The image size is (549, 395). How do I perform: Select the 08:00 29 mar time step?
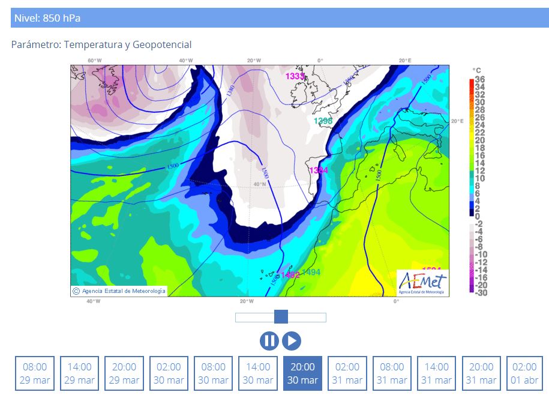35,373
